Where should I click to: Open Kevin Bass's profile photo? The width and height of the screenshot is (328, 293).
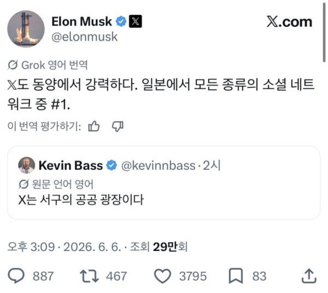27,165
